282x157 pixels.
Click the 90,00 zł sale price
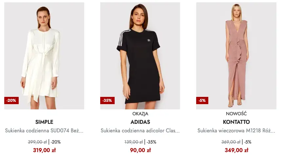point(140,150)
